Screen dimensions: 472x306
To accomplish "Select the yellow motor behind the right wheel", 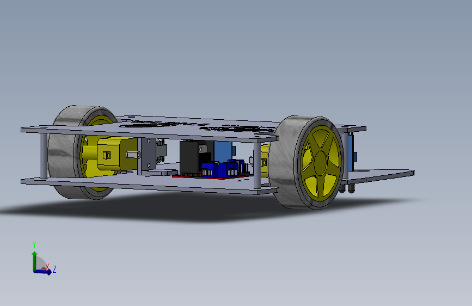I will coord(264,161).
